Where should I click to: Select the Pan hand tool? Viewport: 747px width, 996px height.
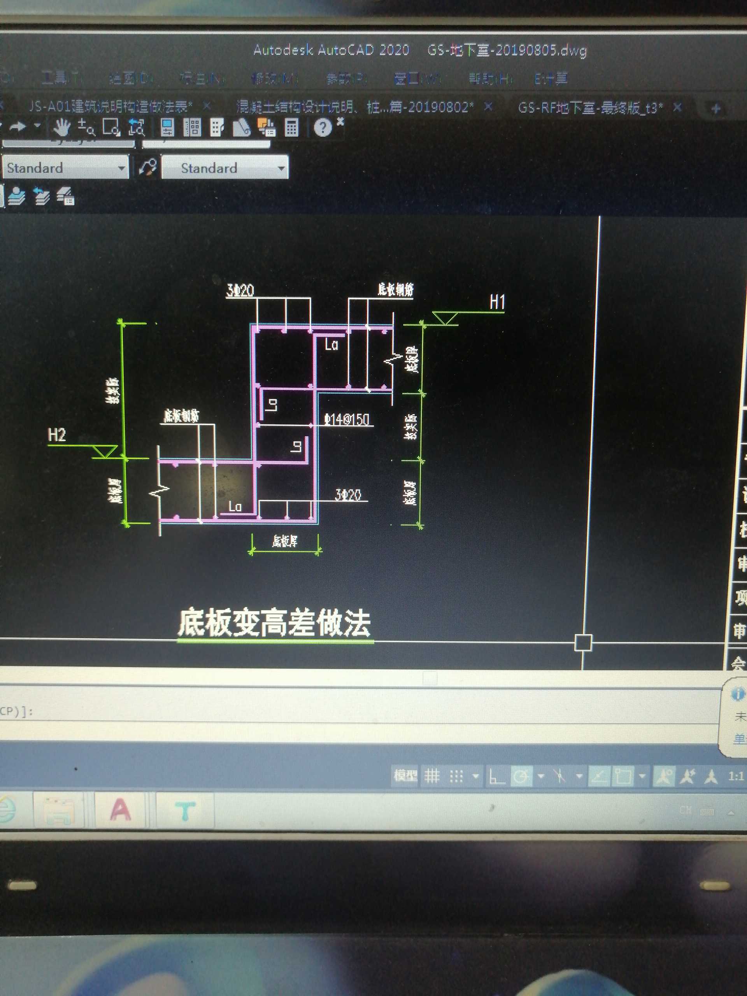tap(61, 127)
